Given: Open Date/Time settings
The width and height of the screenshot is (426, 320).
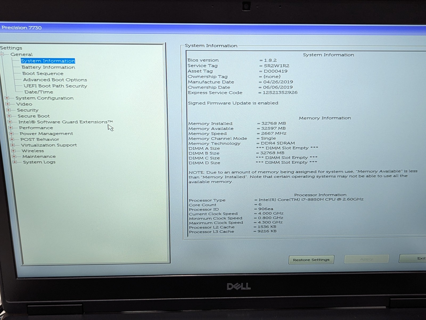Looking at the screenshot, I should [x=39, y=92].
